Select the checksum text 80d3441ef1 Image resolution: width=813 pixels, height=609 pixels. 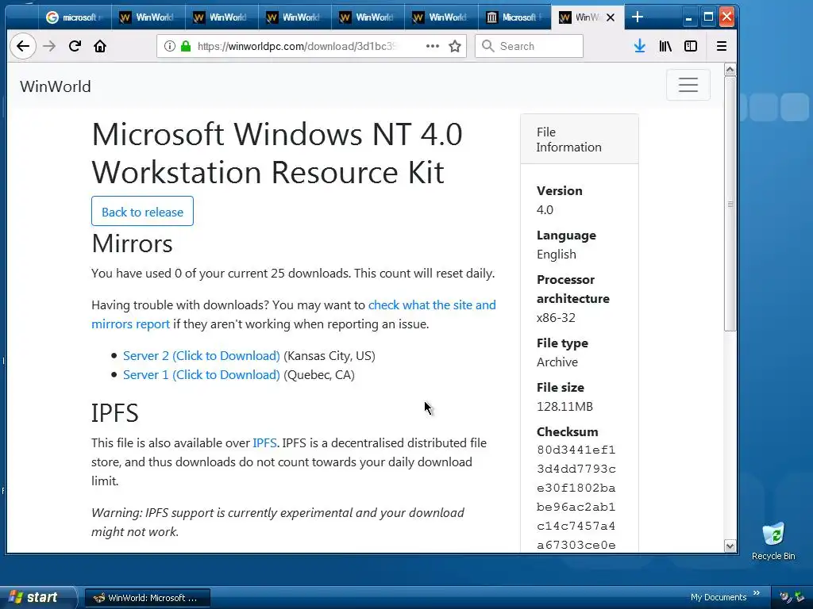pyautogui.click(x=576, y=450)
